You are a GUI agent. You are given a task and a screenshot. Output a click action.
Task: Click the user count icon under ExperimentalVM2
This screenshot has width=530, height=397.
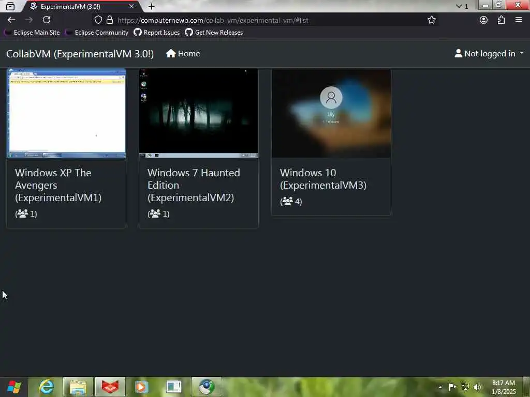(155, 213)
